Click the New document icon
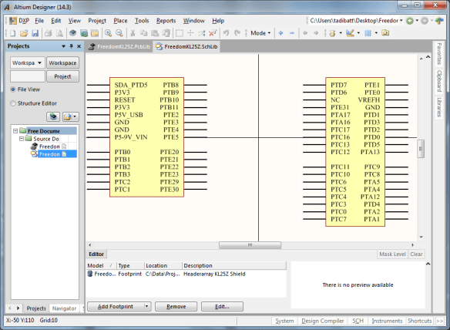 (13, 33)
